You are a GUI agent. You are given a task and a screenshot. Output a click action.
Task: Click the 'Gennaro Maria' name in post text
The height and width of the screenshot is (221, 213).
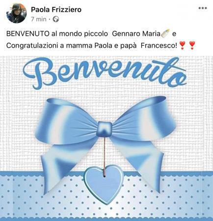[136, 34]
